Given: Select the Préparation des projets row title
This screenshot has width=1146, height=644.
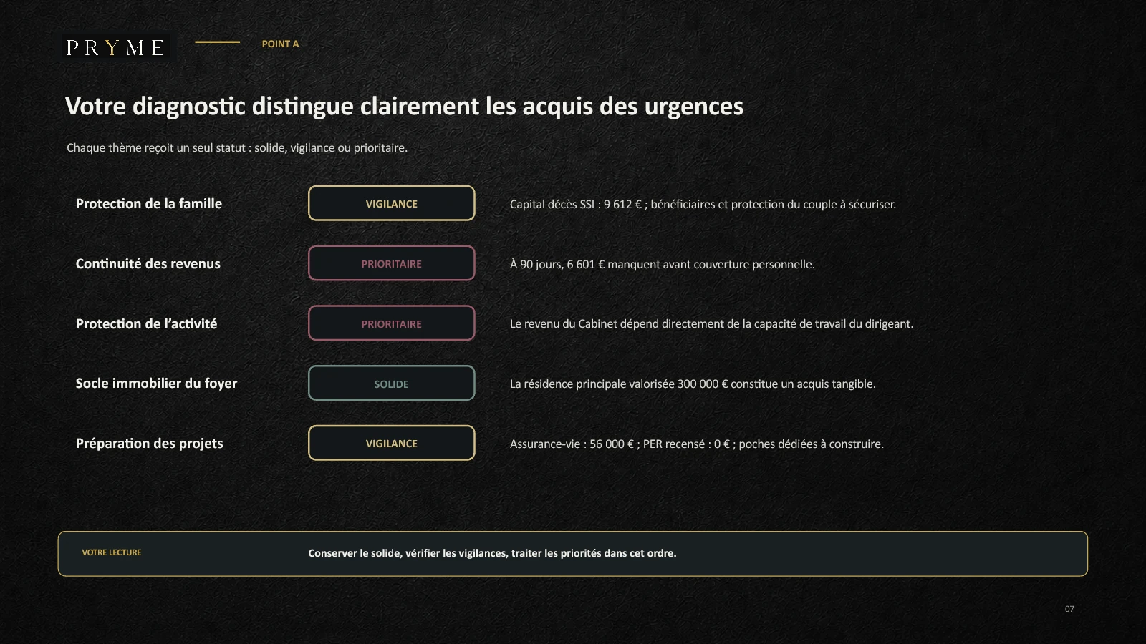Looking at the screenshot, I should pyautogui.click(x=149, y=444).
